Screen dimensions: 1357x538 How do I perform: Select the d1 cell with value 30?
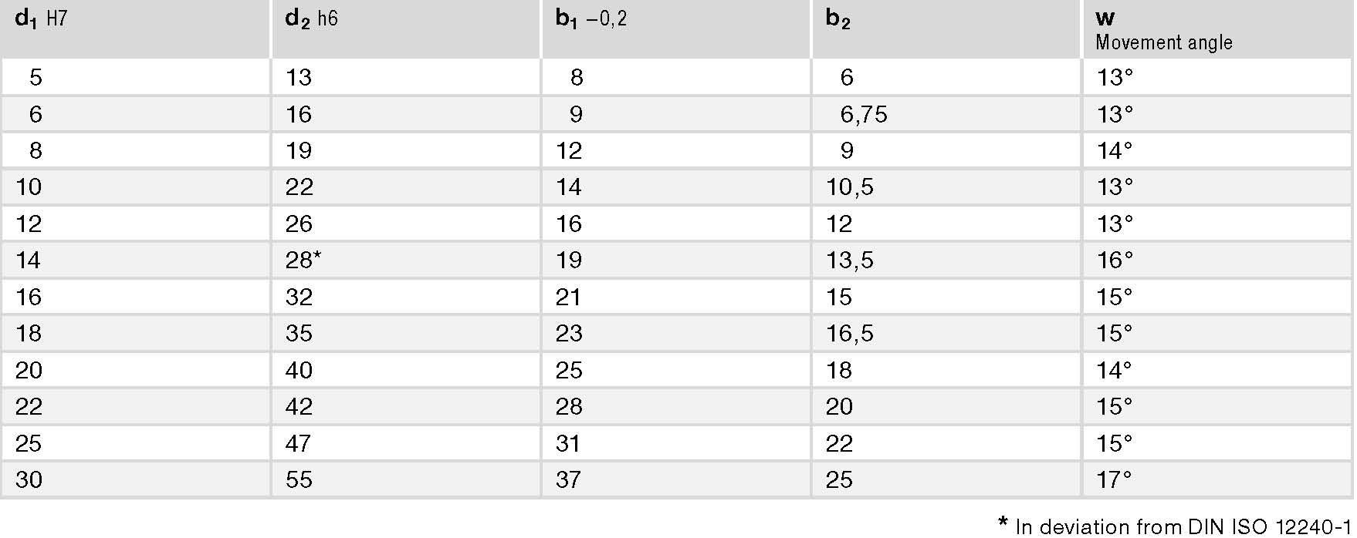click(x=135, y=479)
